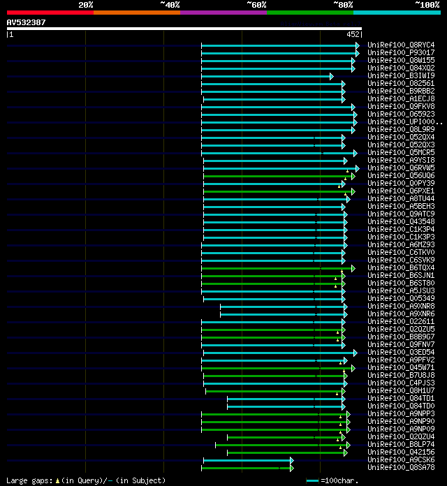Click the arrowhead ending the UniRef100_B3IWI9 bar
447x486 pixels.
[x=332, y=77]
